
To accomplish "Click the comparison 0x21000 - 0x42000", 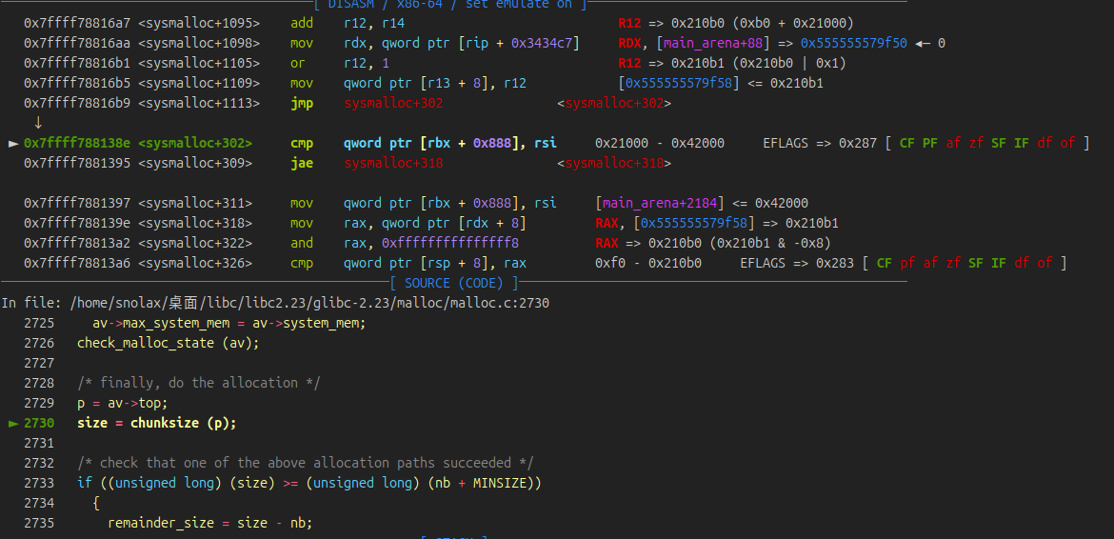I will point(660,144).
